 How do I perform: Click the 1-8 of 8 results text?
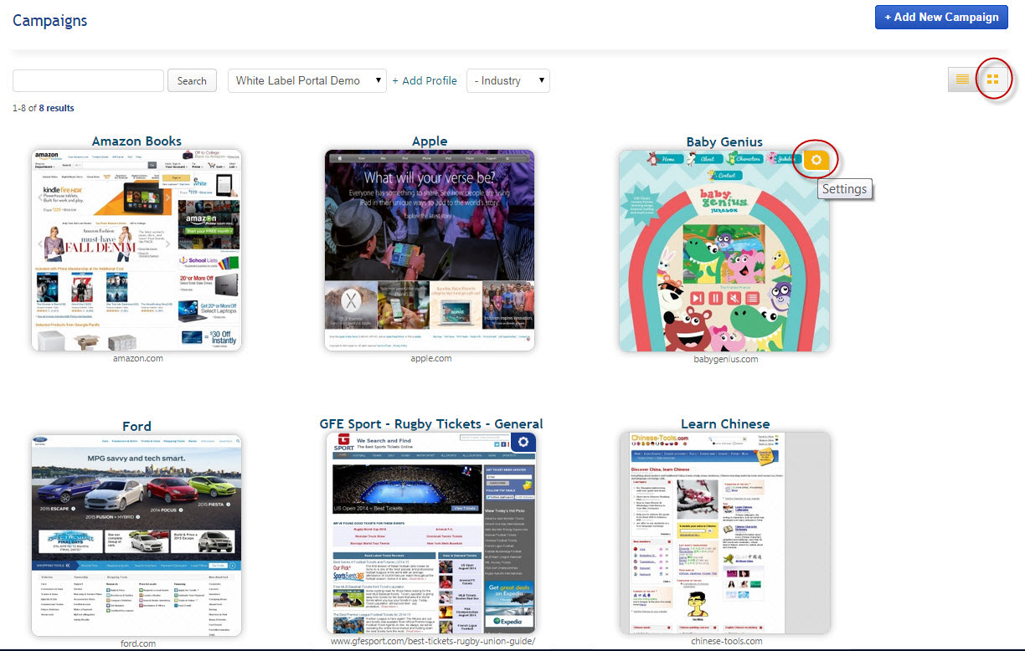click(44, 108)
